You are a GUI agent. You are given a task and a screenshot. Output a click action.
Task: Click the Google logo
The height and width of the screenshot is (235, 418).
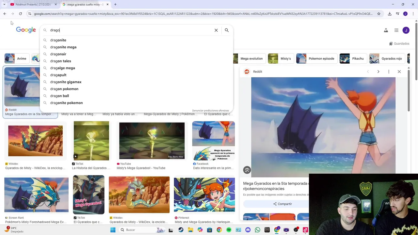point(26,30)
